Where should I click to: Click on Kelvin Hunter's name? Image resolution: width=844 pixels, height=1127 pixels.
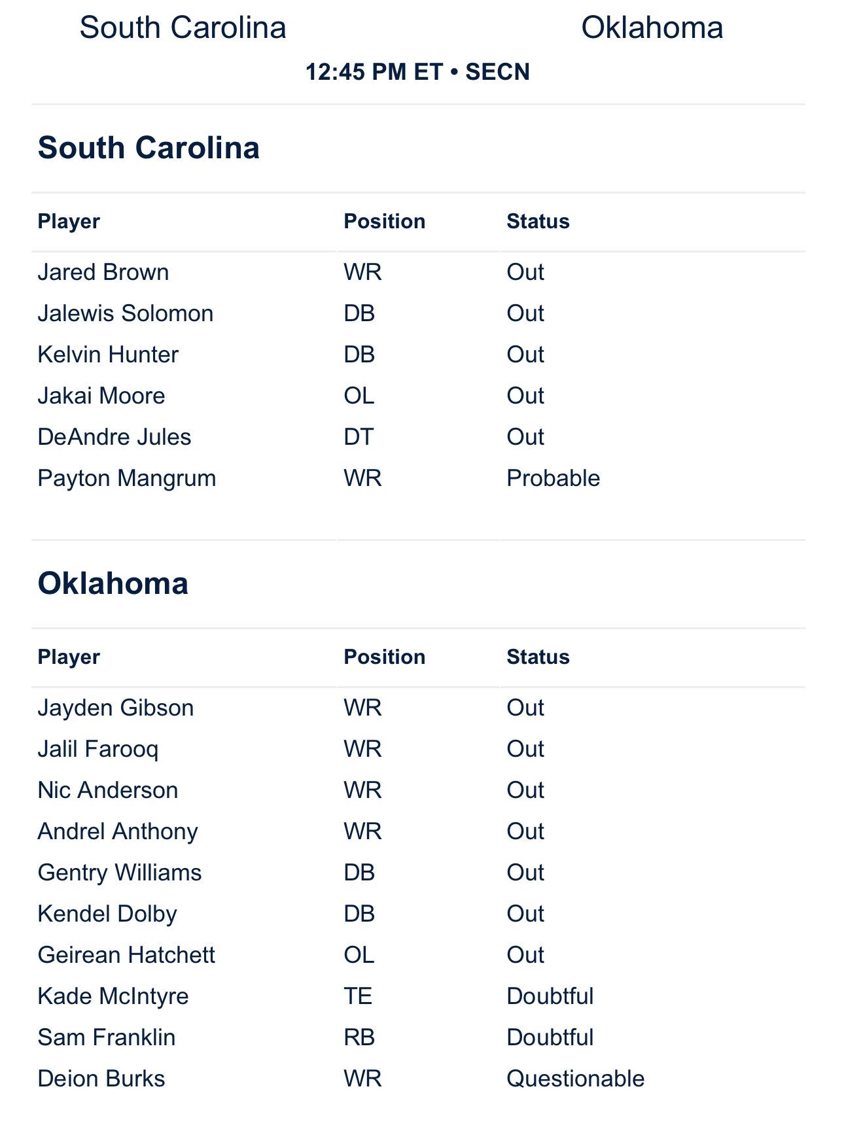click(x=108, y=355)
